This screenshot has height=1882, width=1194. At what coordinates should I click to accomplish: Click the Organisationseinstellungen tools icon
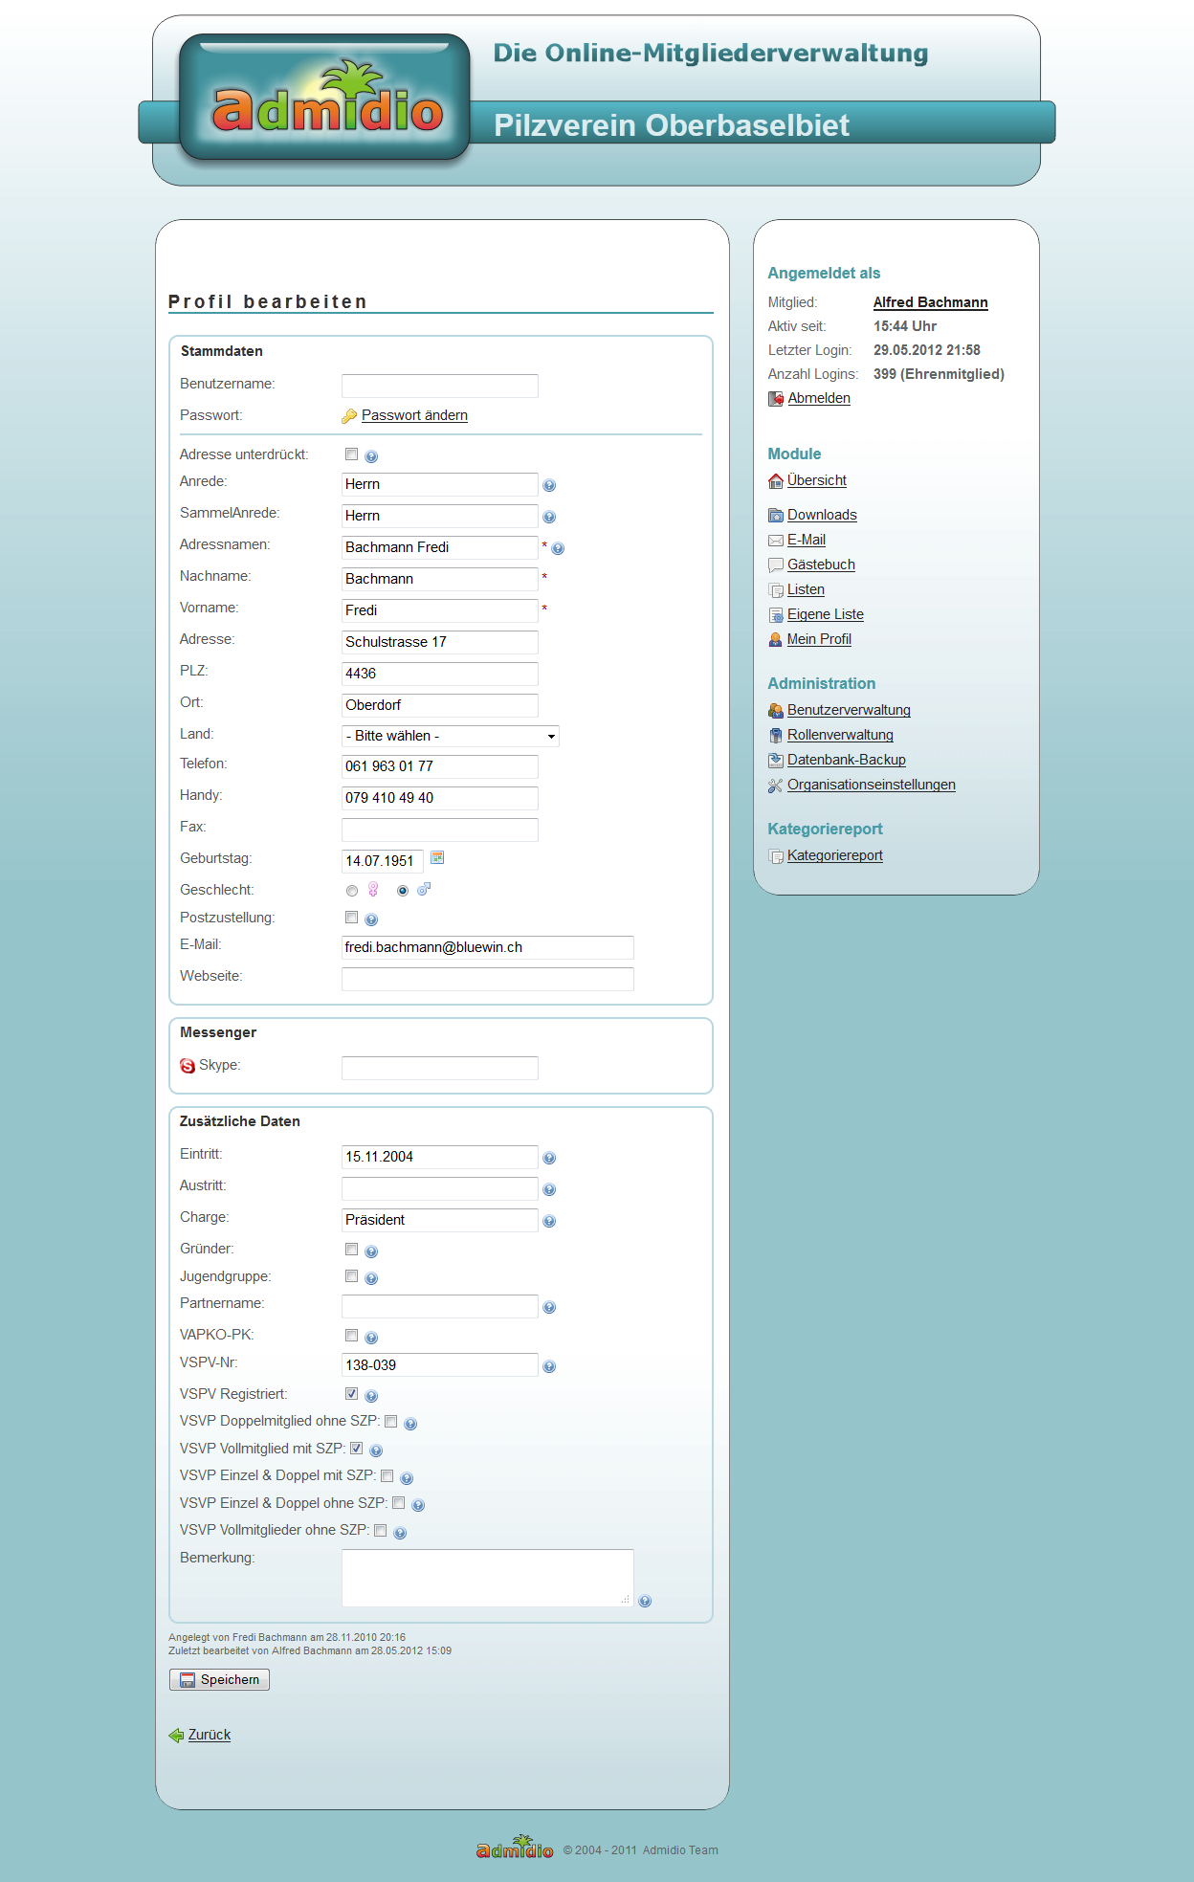click(776, 786)
